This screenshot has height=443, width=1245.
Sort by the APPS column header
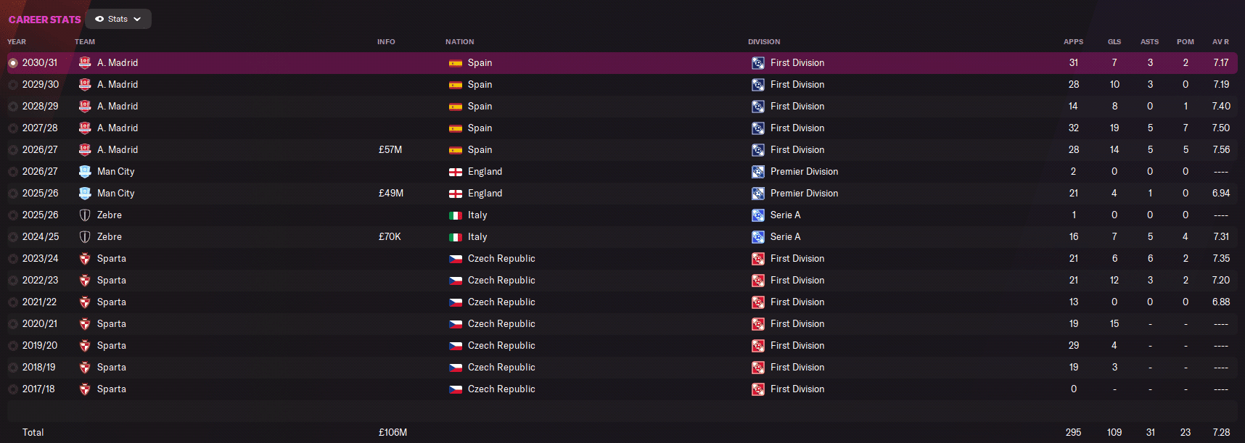coord(1073,42)
